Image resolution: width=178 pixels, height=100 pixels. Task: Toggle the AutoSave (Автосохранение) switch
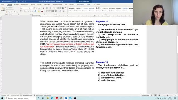[x=13, y=2]
